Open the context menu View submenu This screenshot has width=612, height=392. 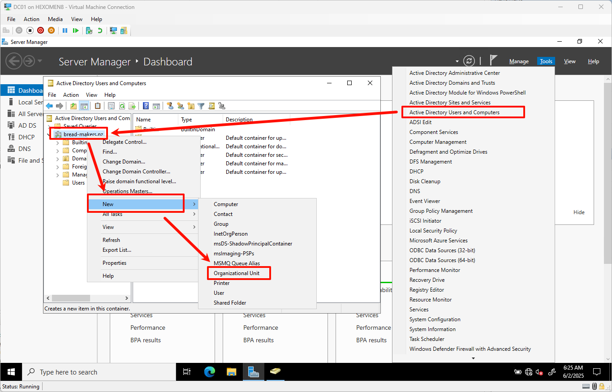coord(142,227)
